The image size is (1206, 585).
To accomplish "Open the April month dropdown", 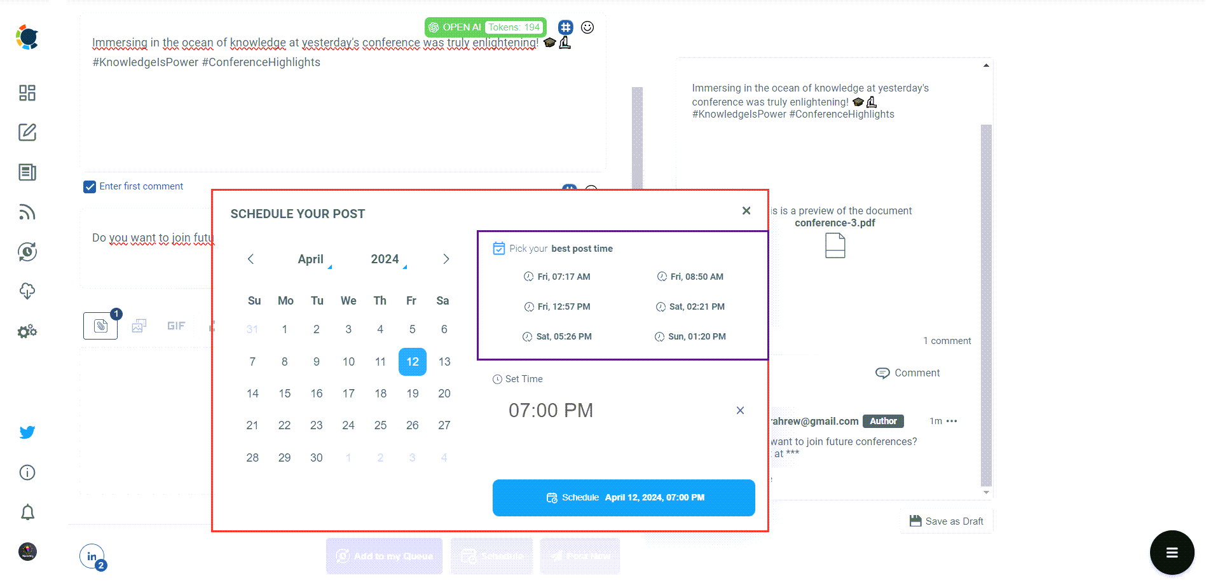I will pos(311,259).
